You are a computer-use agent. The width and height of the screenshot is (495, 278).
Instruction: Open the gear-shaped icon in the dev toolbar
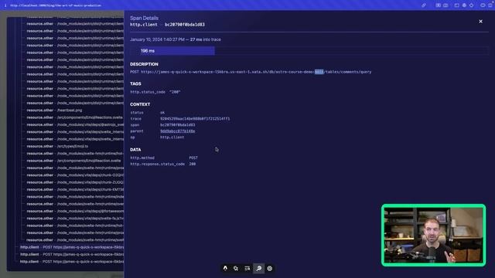tap(236, 268)
